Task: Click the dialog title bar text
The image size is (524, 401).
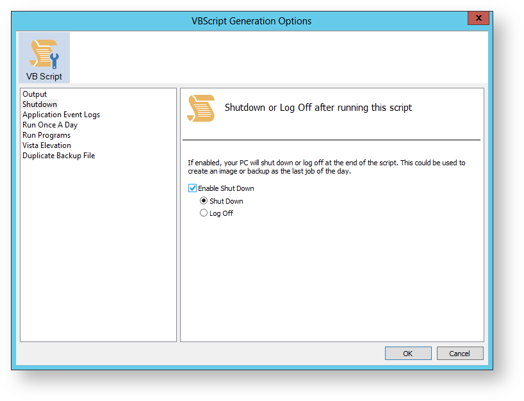Action: pyautogui.click(x=251, y=21)
